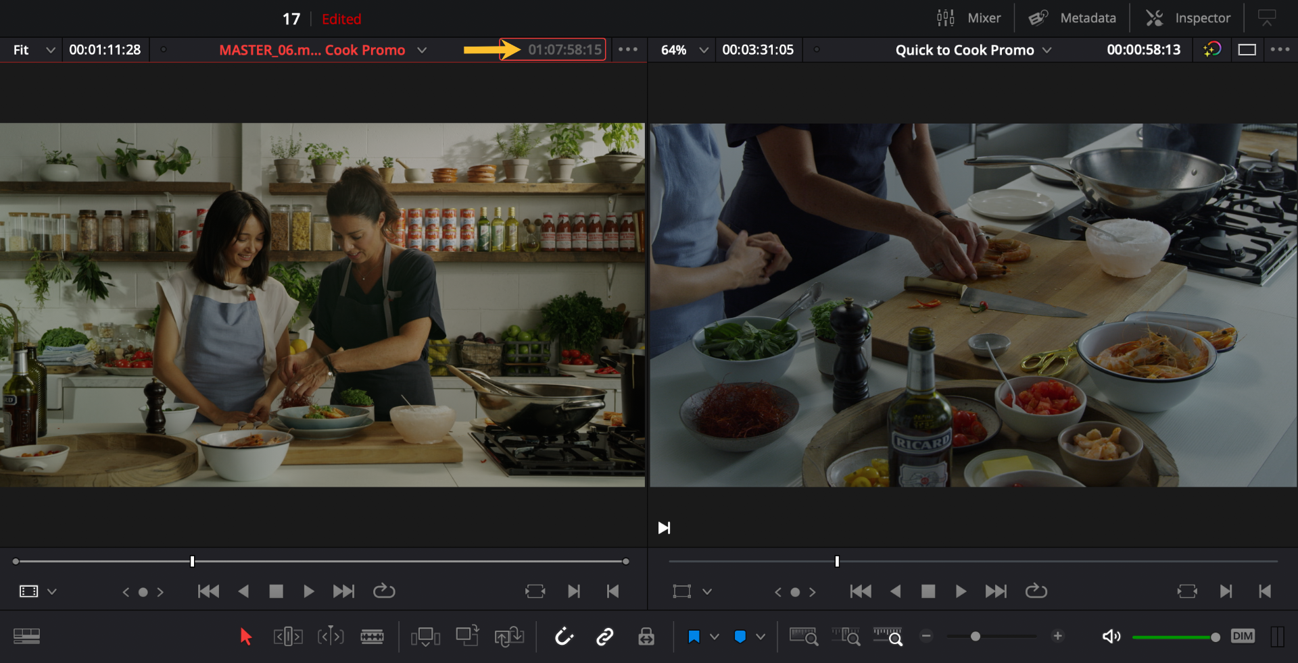Image resolution: width=1298 pixels, height=663 pixels.
Task: Click the green volume level slider
Action: pyautogui.click(x=1175, y=637)
